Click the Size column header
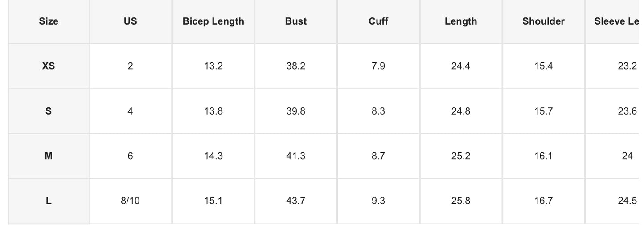Viewport: 644px width, 226px height. tap(49, 21)
